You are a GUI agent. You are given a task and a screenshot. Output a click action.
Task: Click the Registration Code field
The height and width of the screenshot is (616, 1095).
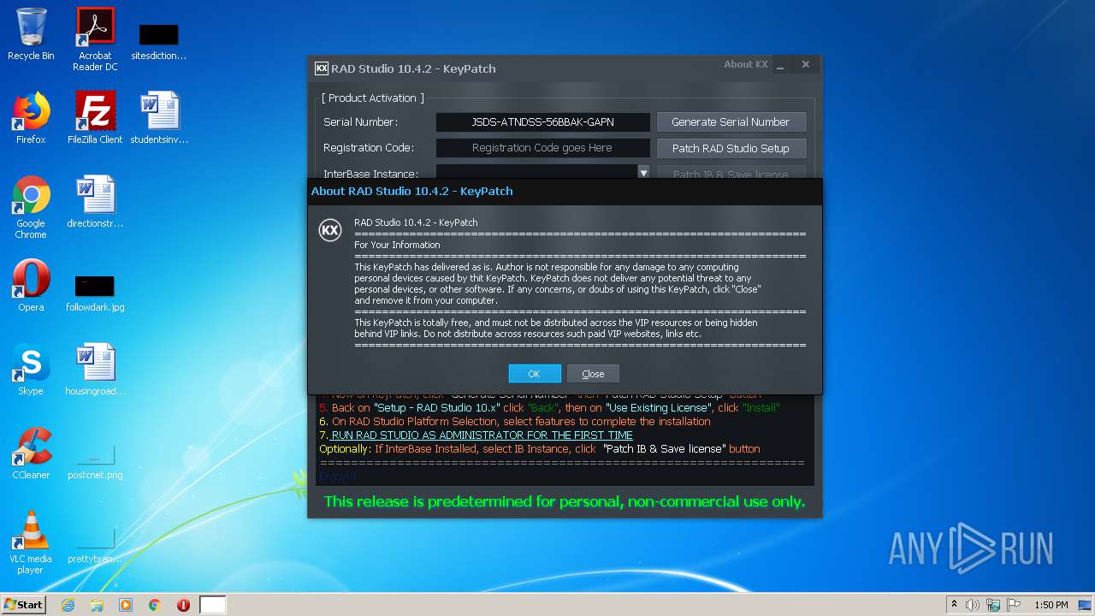542,148
